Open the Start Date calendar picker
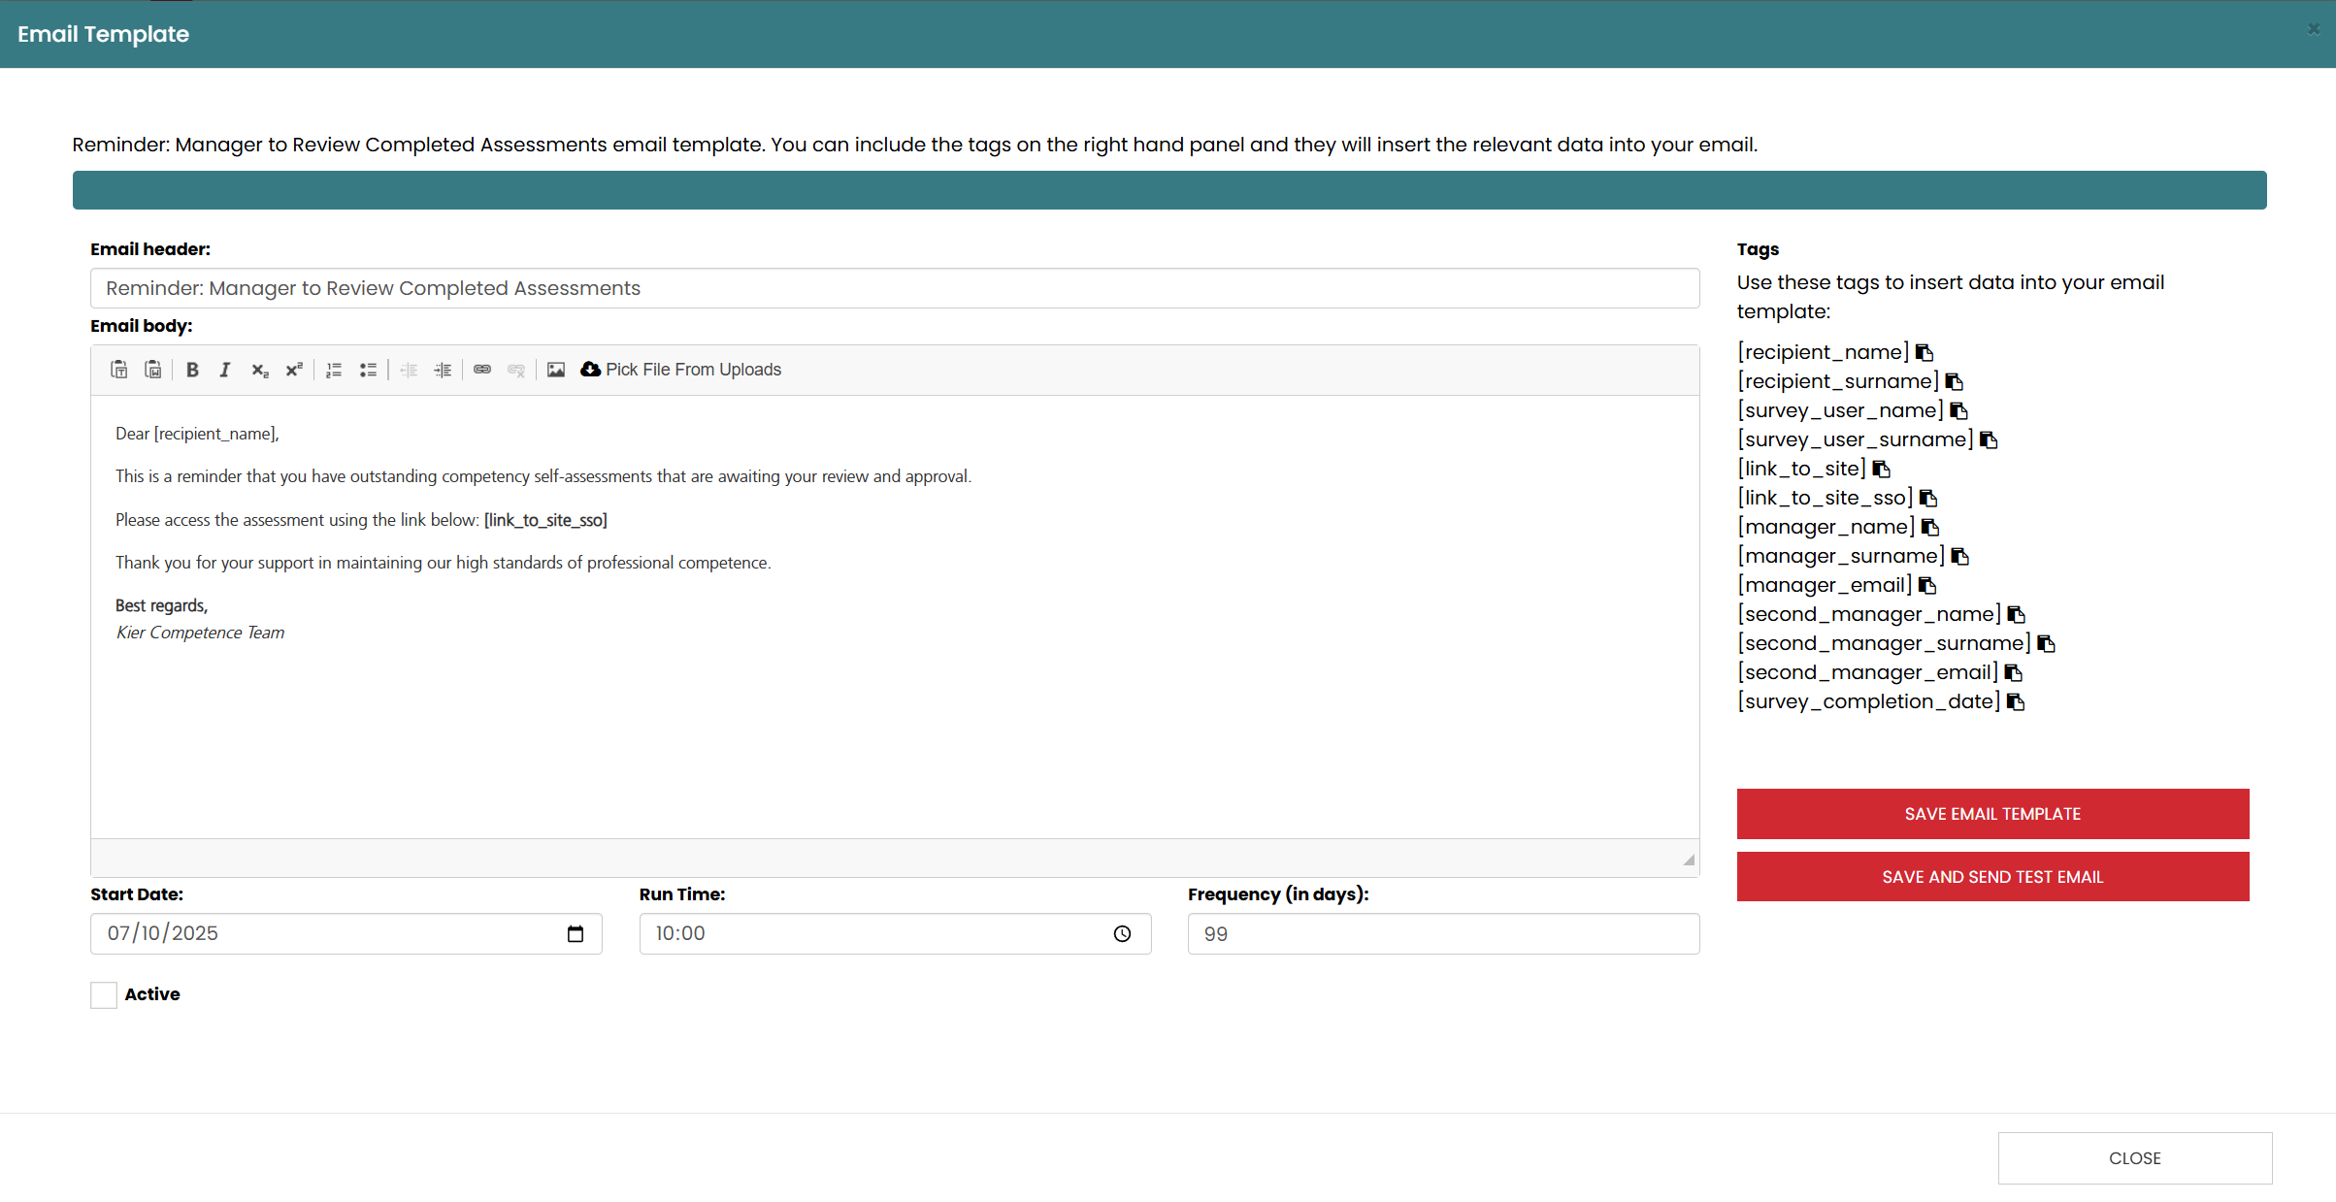The image size is (2336, 1202). 576,933
